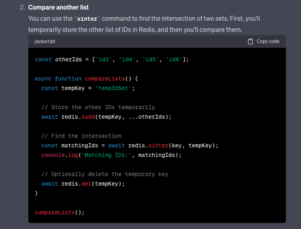Click the 'id6' string in otherIds
301x229 pixels.
click(x=174, y=59)
